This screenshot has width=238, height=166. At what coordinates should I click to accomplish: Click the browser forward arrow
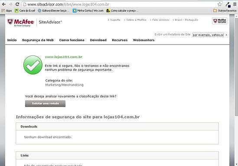coord(10,4)
